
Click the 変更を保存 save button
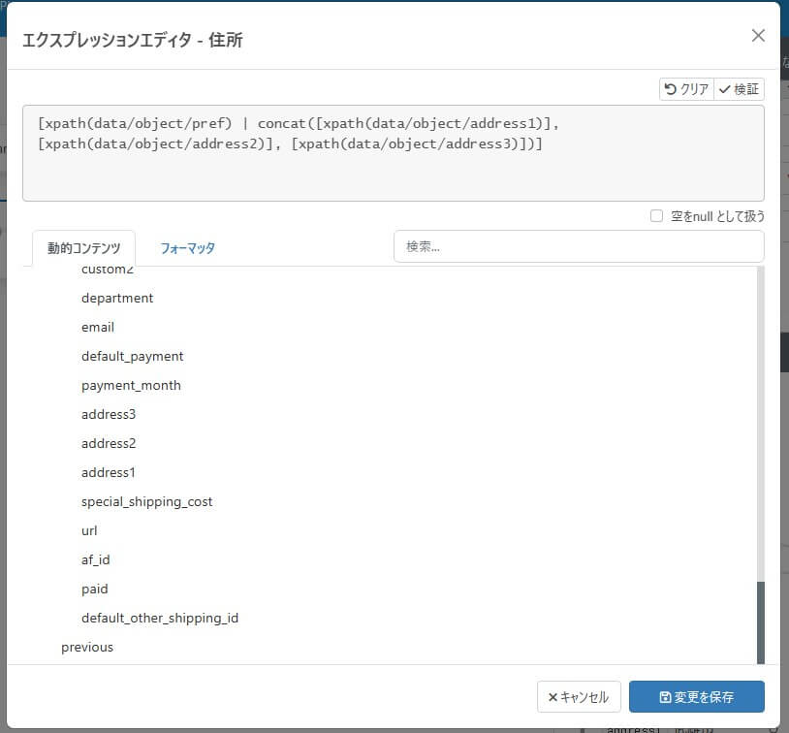(696, 697)
